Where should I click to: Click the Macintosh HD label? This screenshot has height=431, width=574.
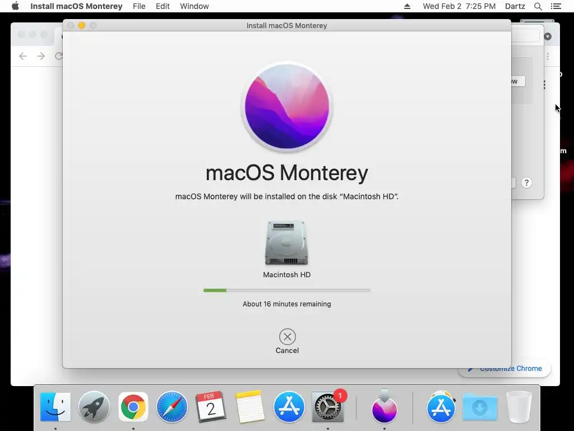pos(286,274)
